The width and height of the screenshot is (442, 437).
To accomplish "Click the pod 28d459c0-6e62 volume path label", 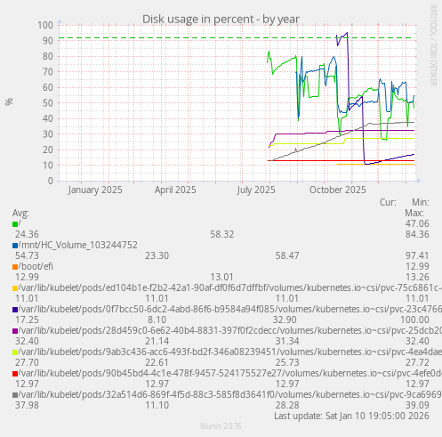I will tap(230, 330).
